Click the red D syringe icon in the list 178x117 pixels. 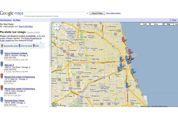1,88
